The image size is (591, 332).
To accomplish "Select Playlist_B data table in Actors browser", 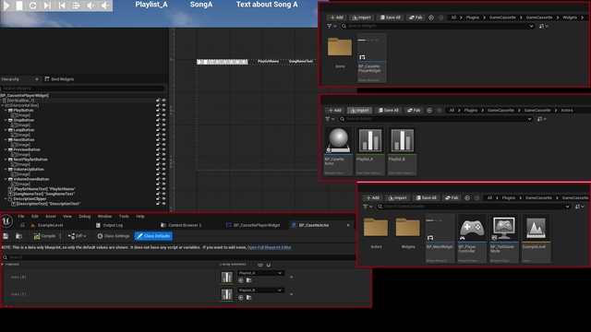I will (403, 150).
